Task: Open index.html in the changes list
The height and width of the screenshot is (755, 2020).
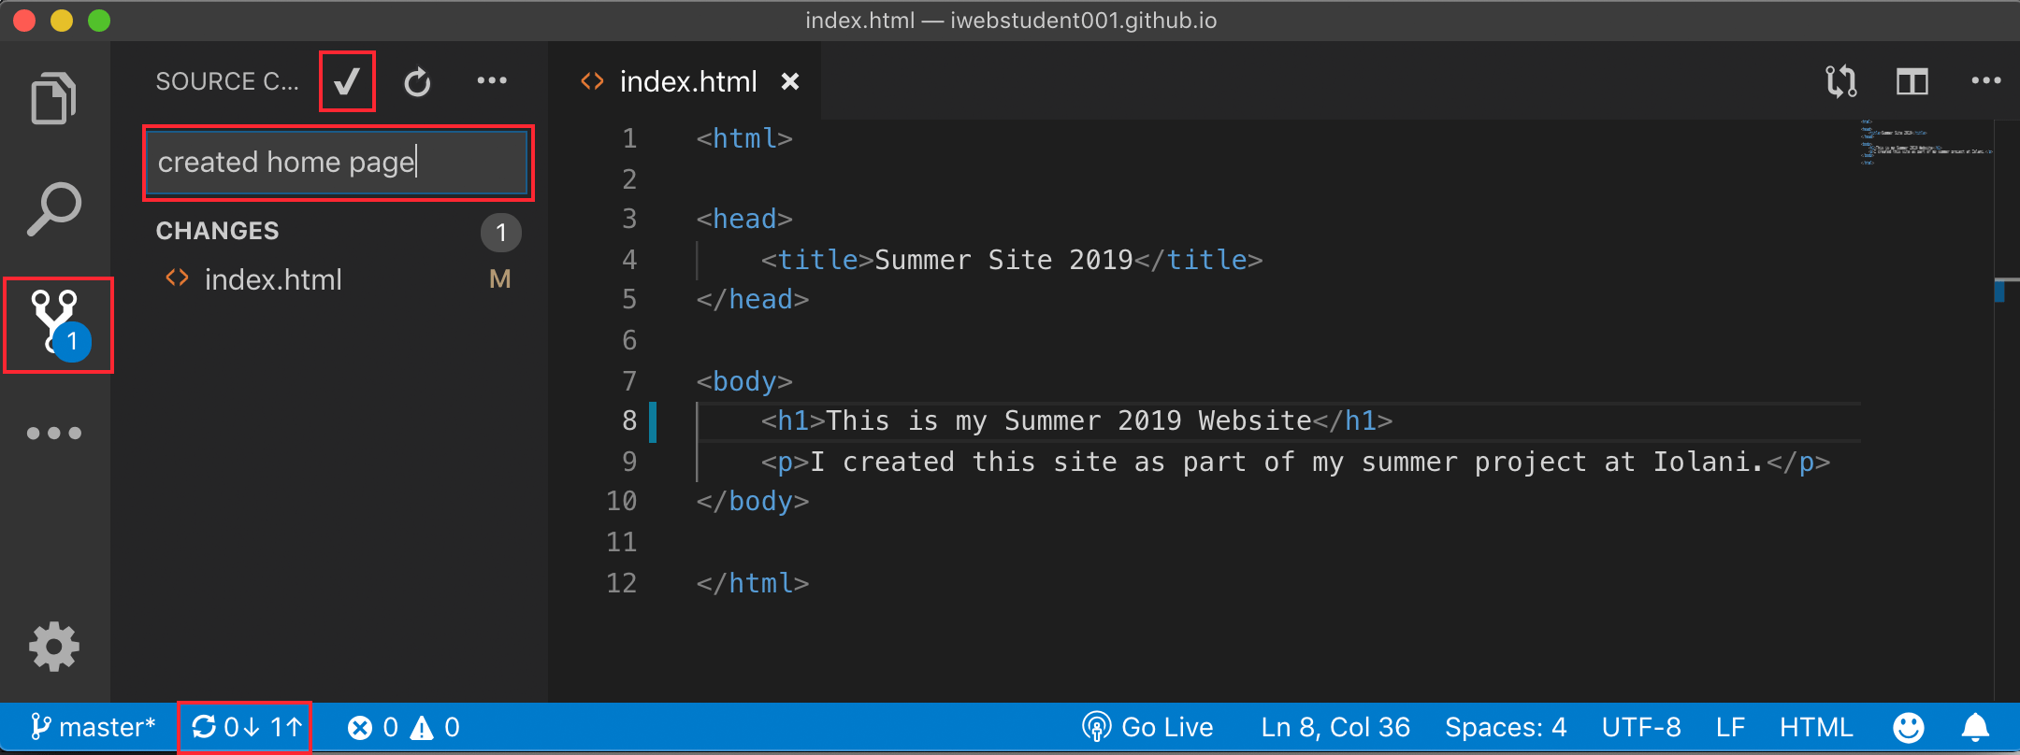Action: point(273,279)
